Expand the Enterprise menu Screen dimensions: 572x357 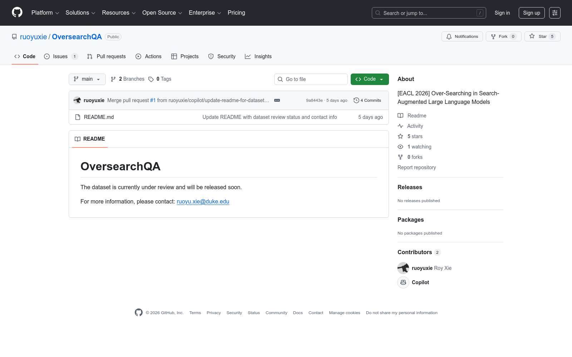(205, 13)
